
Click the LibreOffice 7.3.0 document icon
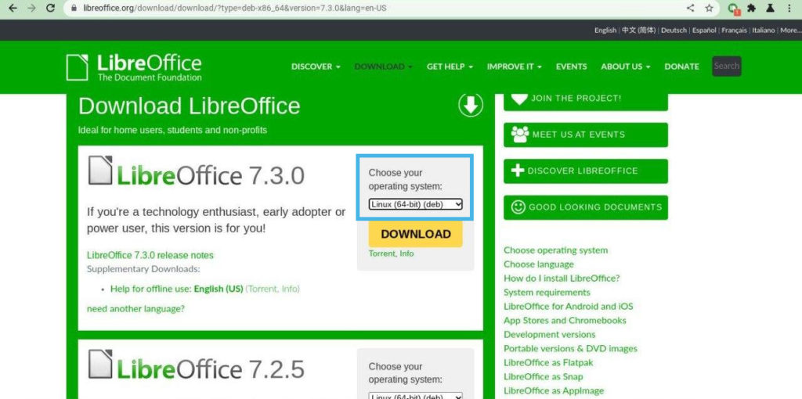100,170
